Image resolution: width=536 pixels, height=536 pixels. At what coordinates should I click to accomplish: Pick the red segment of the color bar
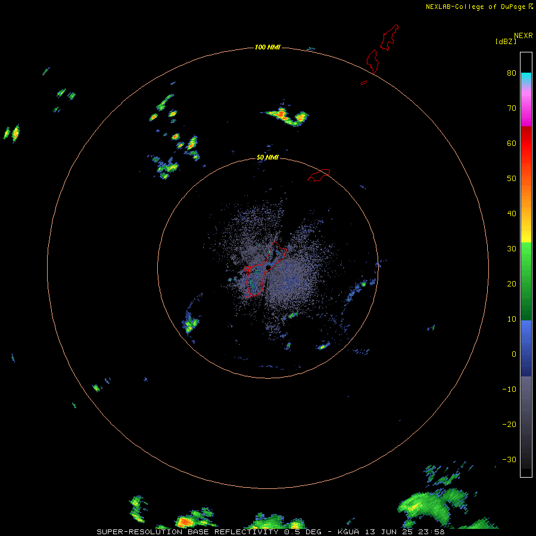(x=526, y=144)
